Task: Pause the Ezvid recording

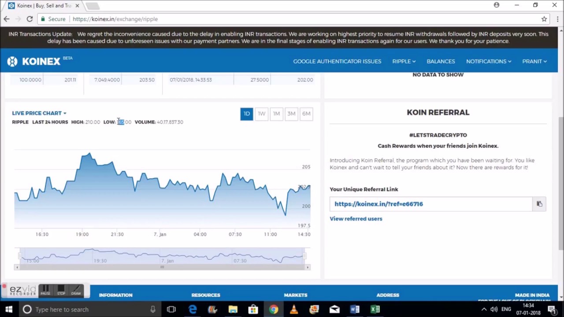Action: click(x=45, y=291)
